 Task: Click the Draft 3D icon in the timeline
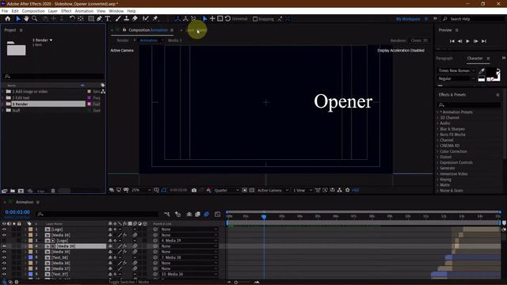click(177, 215)
